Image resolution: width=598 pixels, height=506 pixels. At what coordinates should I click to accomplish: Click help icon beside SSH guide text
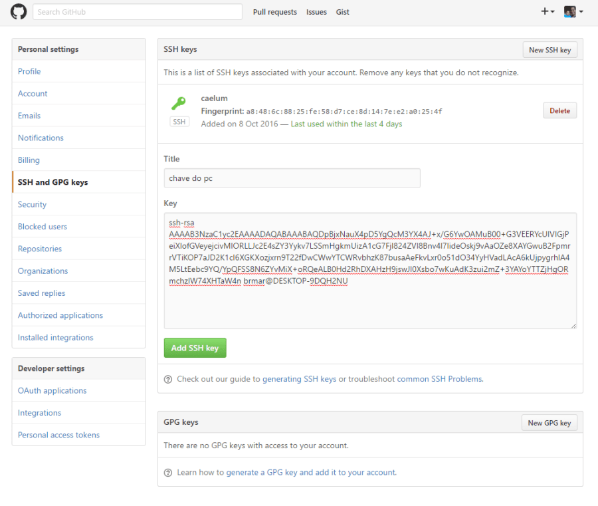168,379
